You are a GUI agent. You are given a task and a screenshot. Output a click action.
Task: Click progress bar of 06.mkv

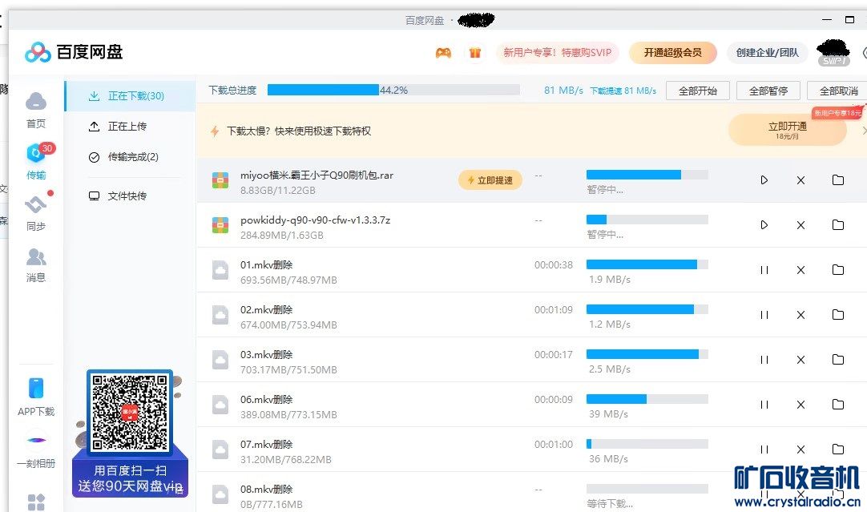(x=647, y=399)
